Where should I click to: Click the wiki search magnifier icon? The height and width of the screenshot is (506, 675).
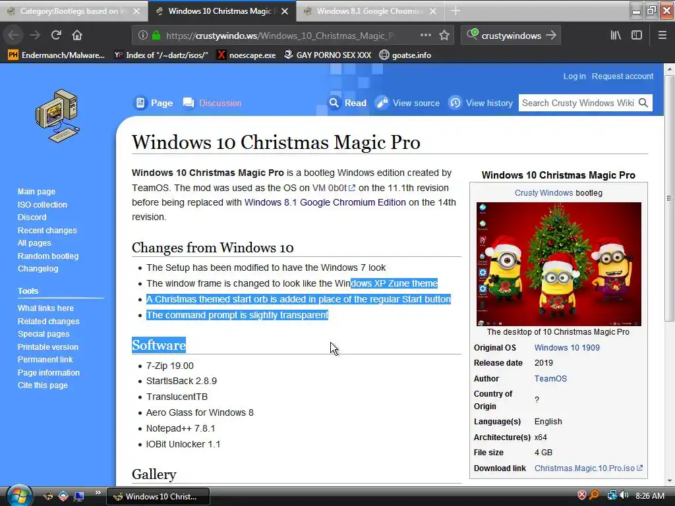[643, 103]
